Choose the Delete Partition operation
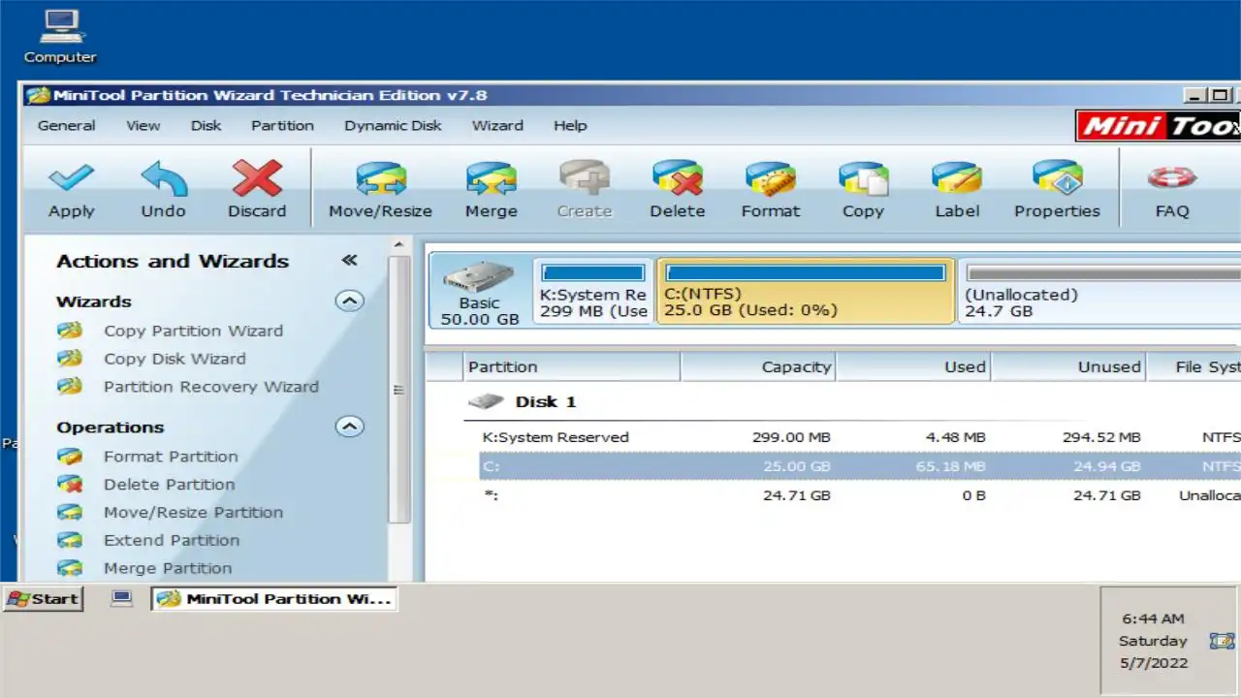 point(170,485)
